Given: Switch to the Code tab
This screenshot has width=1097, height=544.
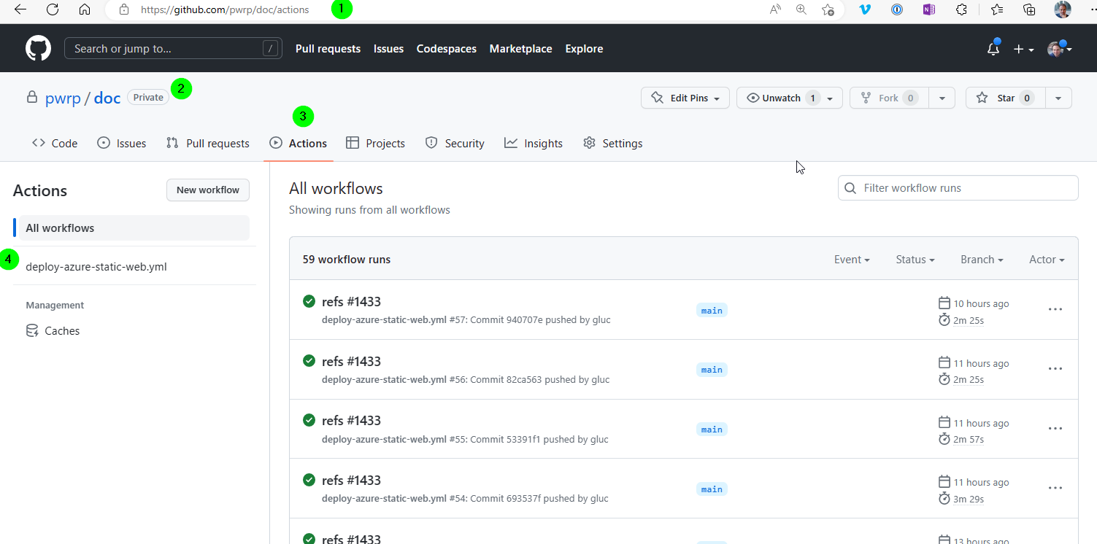Looking at the screenshot, I should [55, 143].
